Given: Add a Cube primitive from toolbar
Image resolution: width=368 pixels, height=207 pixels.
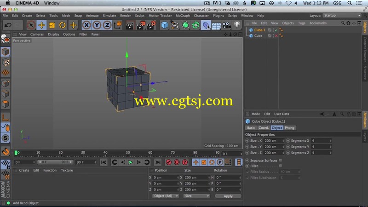Looking at the screenshot, I should click(165, 25).
